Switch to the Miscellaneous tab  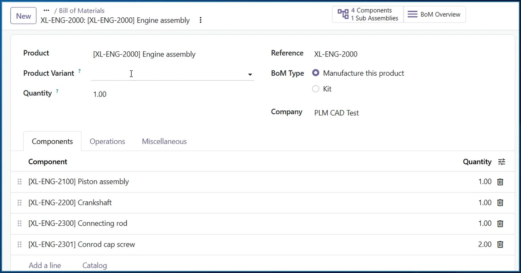click(164, 141)
